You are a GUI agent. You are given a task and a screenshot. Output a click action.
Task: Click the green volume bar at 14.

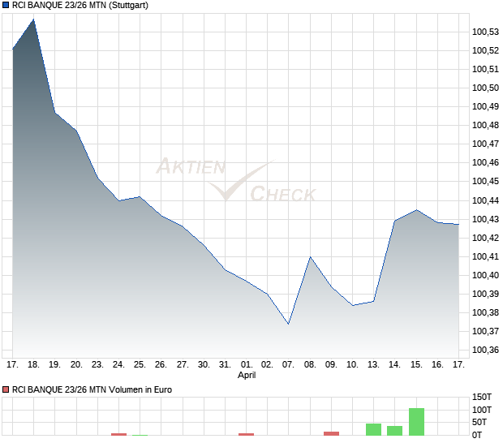click(394, 431)
